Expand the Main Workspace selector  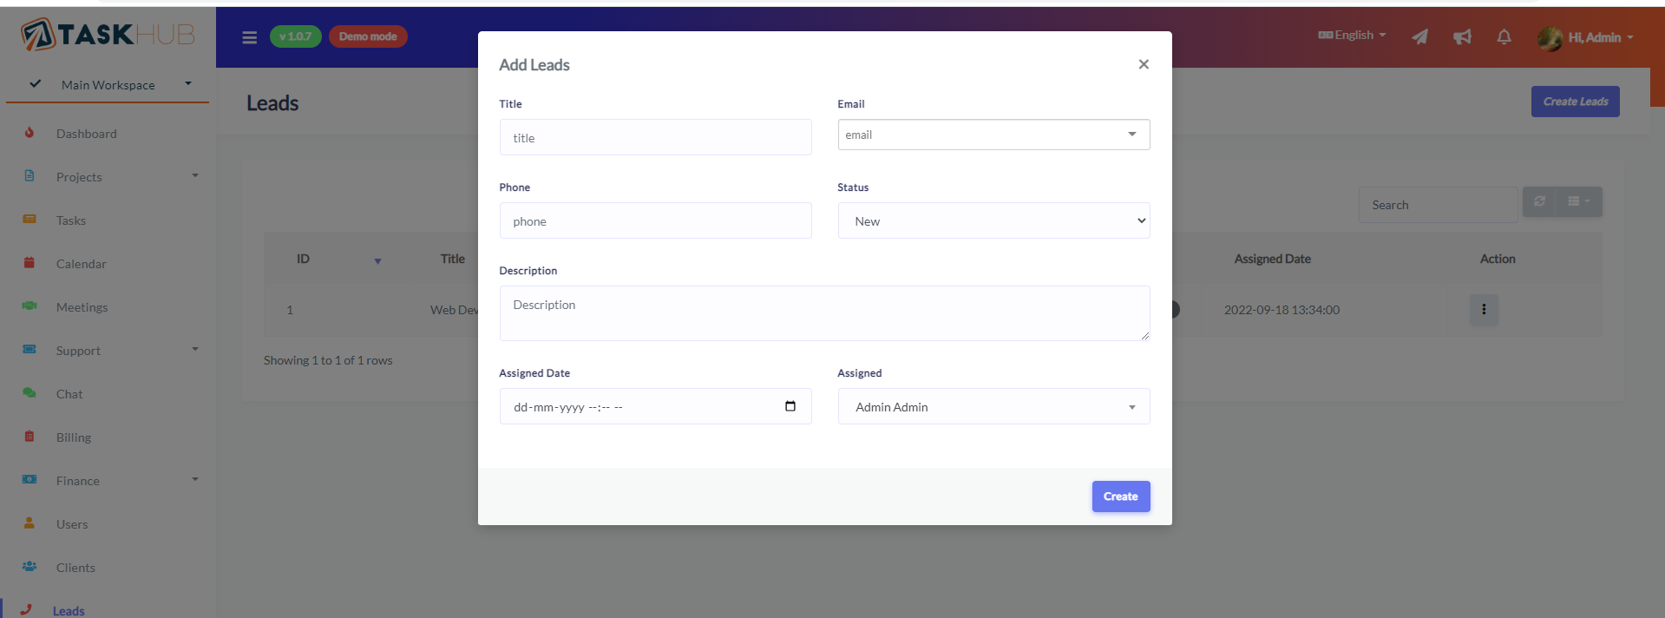108,84
